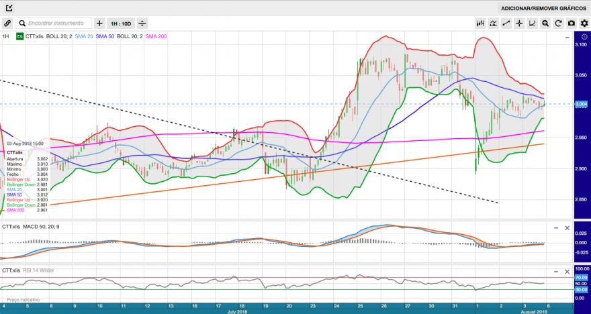Expand the compare divider button
This screenshot has width=591, height=314.
pyautogui.click(x=142, y=23)
